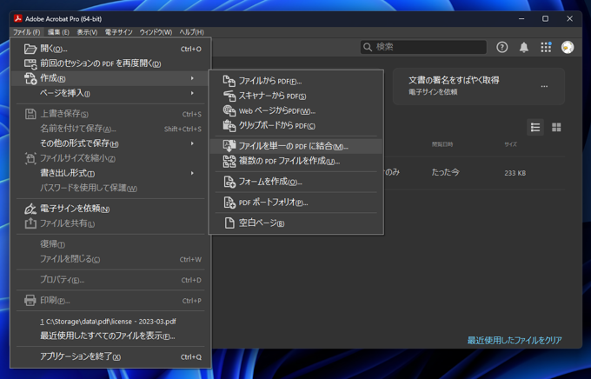Expand the 書き出し形式 submenu arrow
This screenshot has height=379, width=591.
pyautogui.click(x=192, y=173)
